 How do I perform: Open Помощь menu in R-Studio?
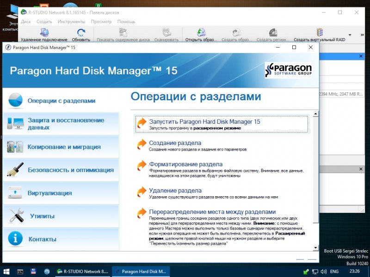click(126, 21)
